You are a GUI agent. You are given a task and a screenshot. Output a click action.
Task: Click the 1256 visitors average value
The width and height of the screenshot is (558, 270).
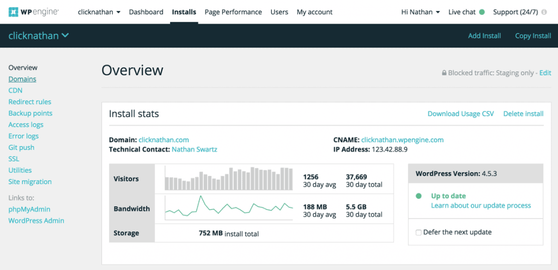311,177
